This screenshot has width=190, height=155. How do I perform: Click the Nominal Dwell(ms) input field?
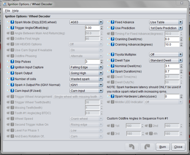[x=172, y=66]
